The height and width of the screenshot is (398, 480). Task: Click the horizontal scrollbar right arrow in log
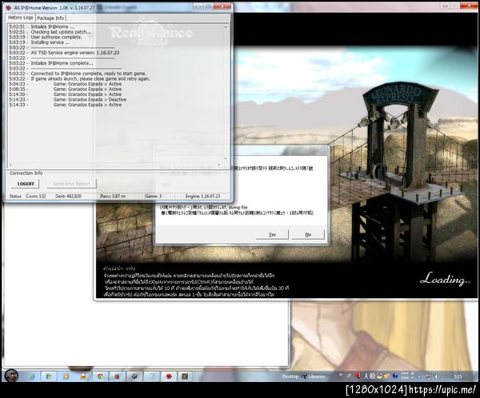(219, 165)
